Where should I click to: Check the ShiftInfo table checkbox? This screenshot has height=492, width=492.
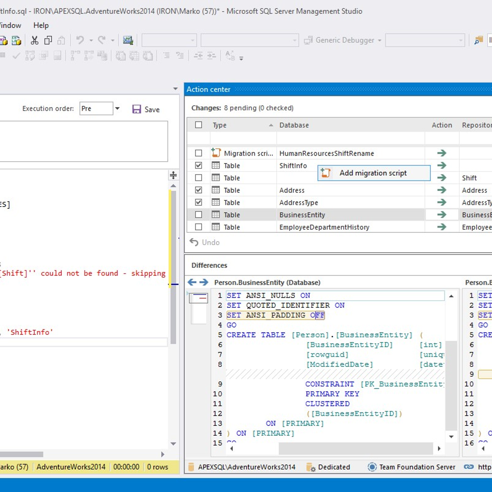[x=198, y=165]
